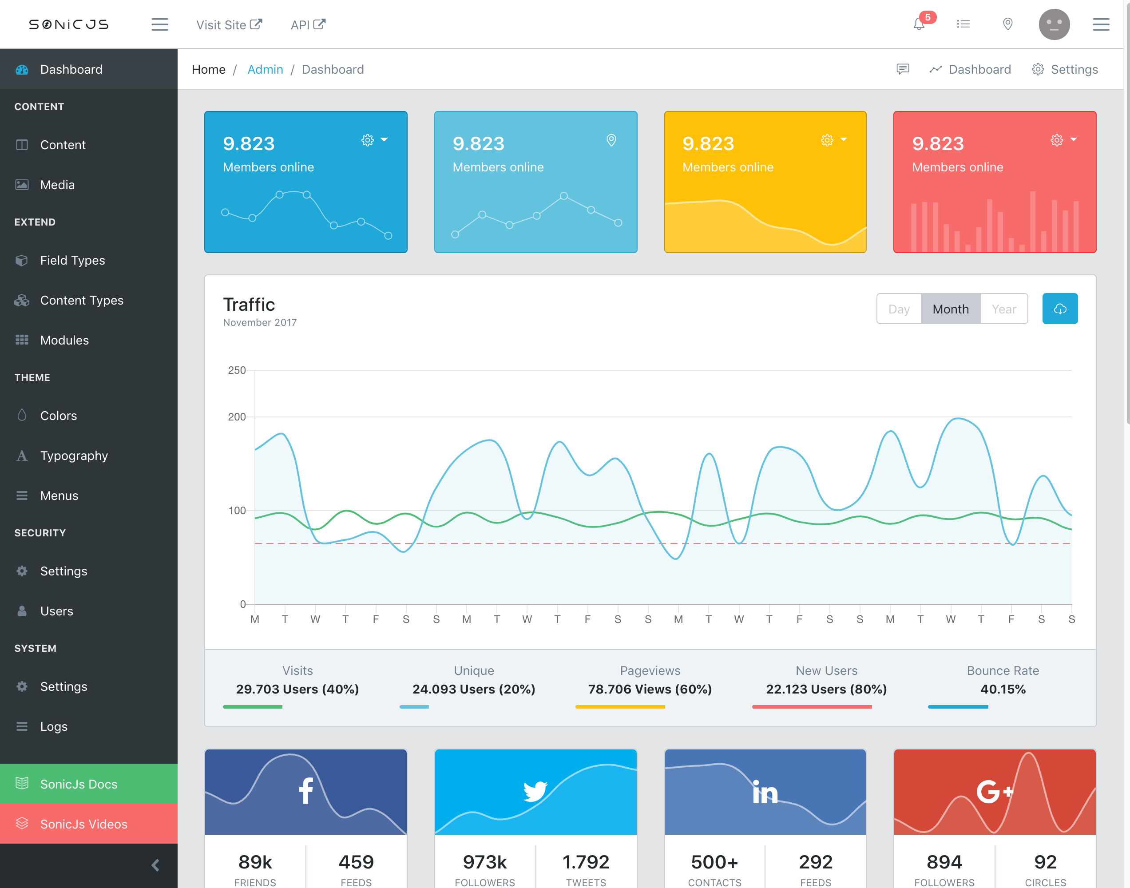Click the Admin breadcrumb link
This screenshot has height=888, width=1130.
[265, 69]
